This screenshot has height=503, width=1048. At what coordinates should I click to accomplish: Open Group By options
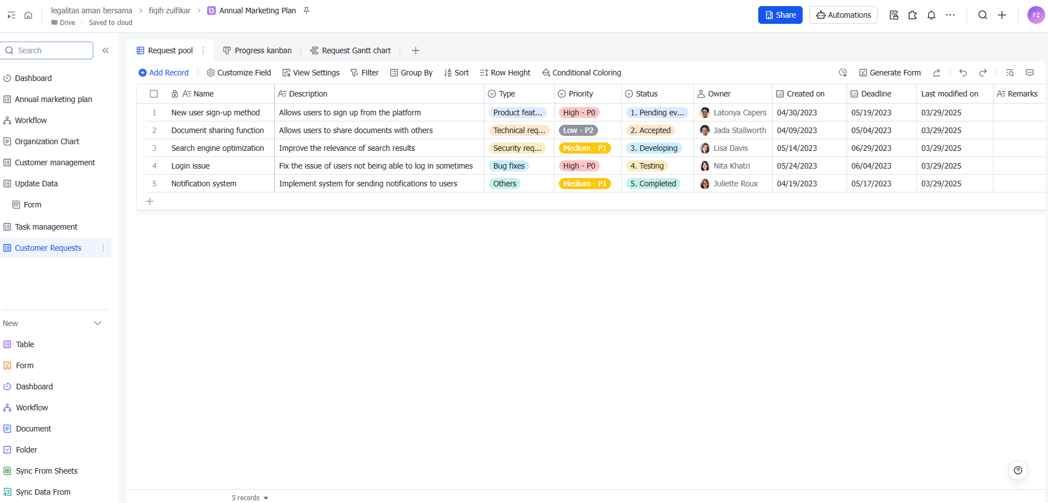pos(411,73)
